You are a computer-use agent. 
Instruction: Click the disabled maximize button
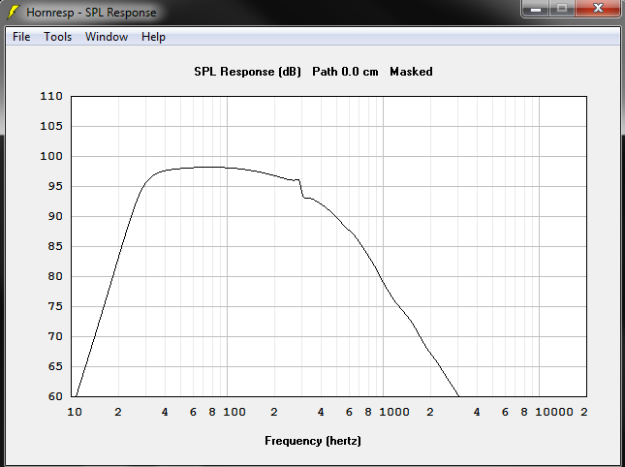562,8
